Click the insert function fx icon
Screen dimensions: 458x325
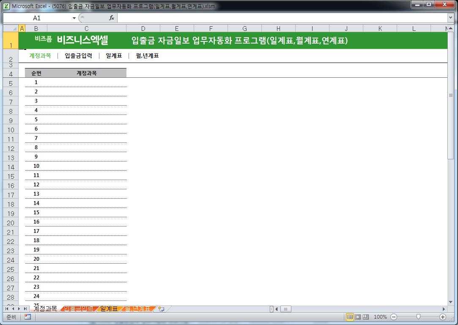[111, 18]
